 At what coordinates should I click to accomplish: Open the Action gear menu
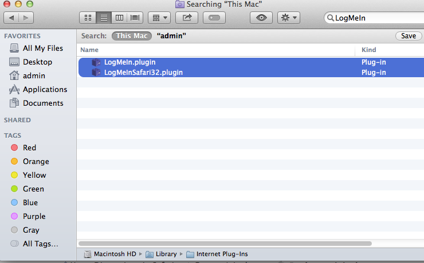coord(289,18)
